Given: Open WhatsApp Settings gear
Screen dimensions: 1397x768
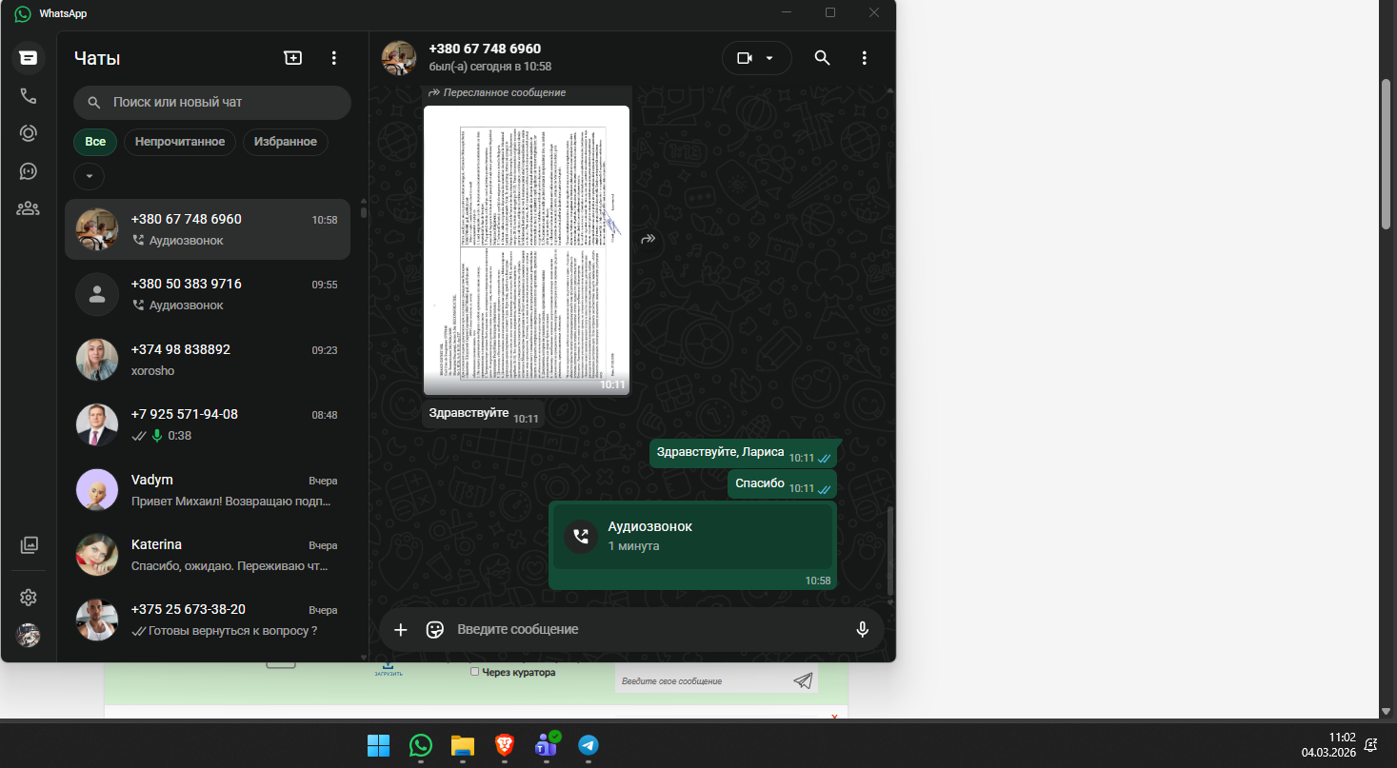Looking at the screenshot, I should point(29,598).
